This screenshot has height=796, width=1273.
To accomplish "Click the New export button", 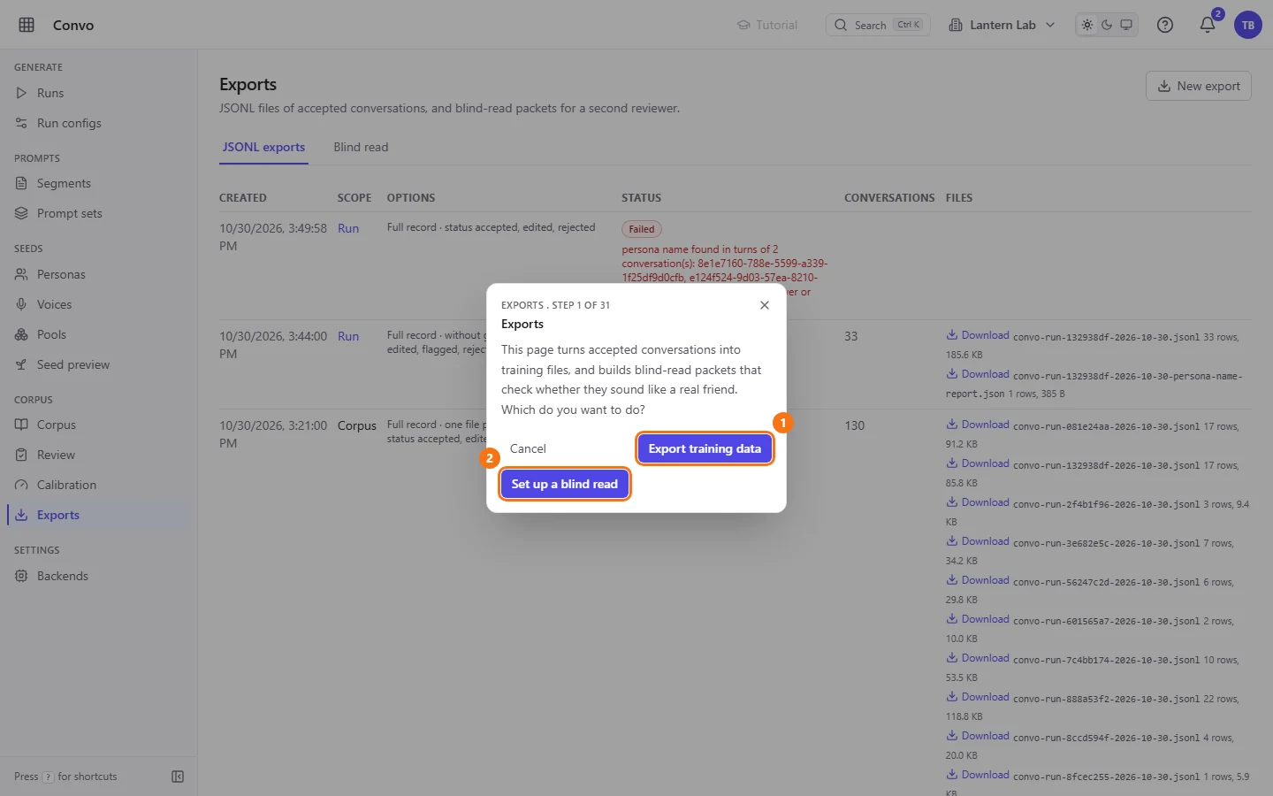I will click(x=1199, y=86).
